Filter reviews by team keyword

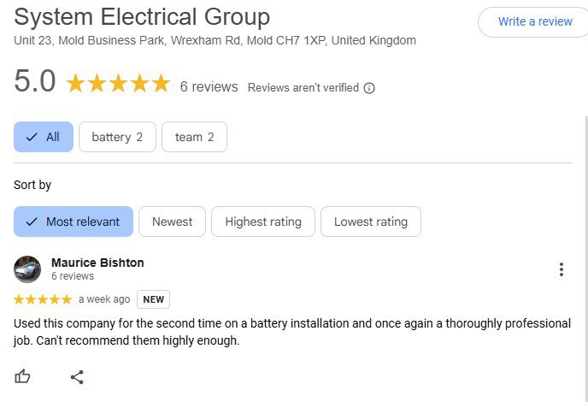[194, 137]
